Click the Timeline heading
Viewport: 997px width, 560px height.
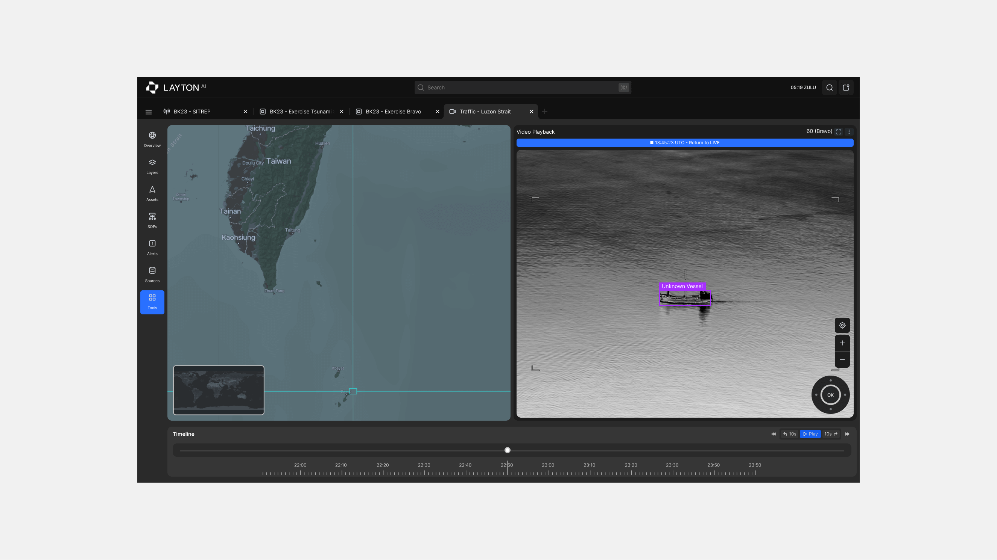(x=184, y=435)
